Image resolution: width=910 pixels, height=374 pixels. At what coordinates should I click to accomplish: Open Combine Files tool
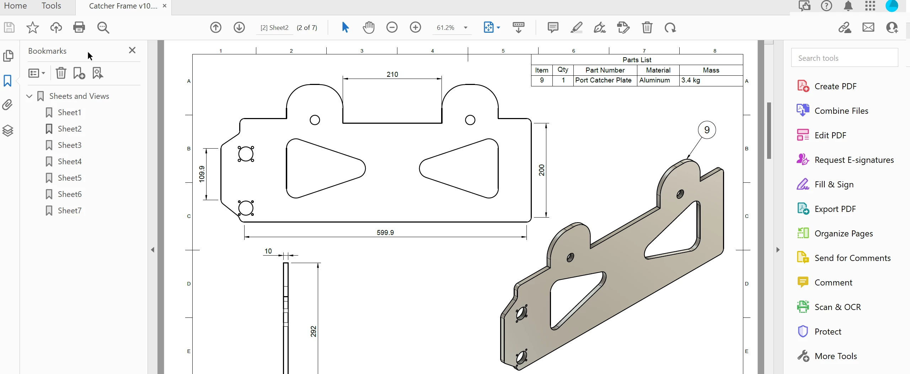(x=833, y=111)
